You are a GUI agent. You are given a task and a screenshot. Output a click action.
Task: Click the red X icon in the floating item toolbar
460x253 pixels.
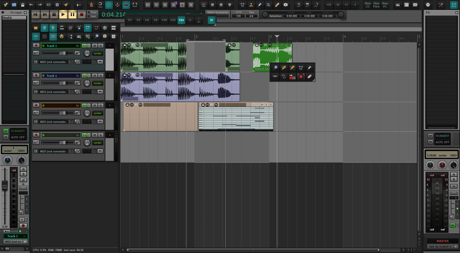(301, 76)
